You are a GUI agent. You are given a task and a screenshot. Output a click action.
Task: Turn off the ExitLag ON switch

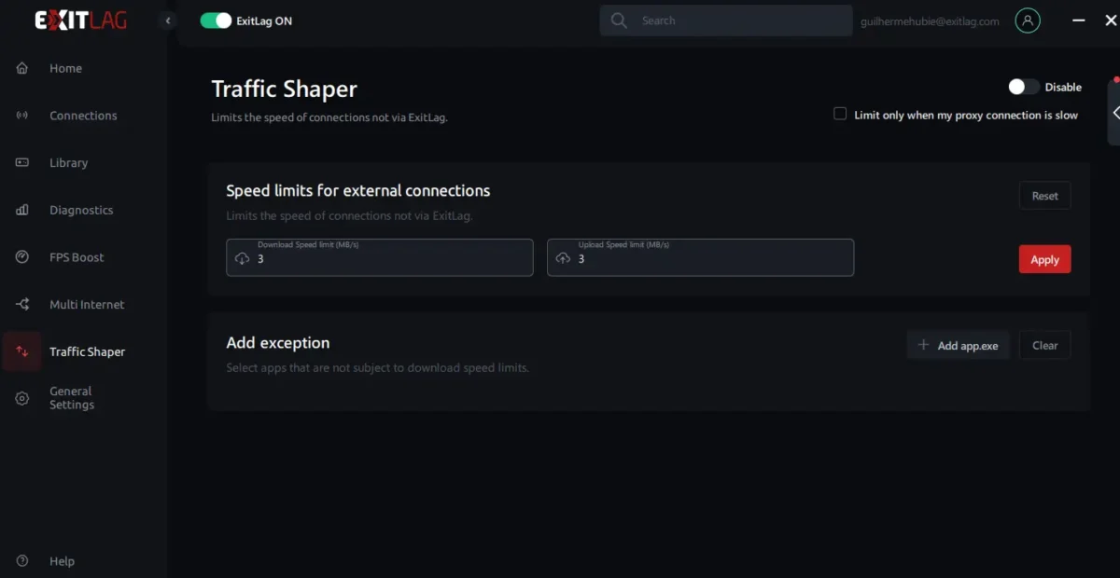point(216,21)
